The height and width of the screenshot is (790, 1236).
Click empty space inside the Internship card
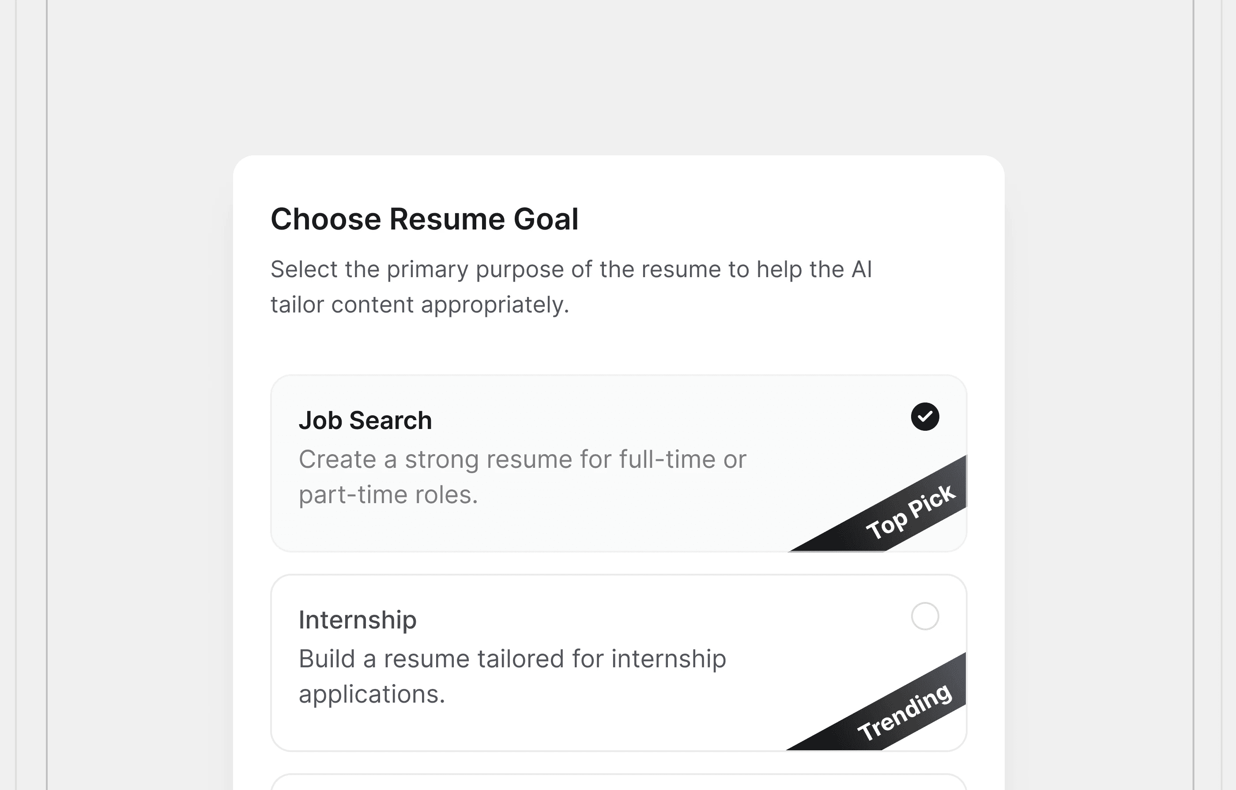(616, 729)
